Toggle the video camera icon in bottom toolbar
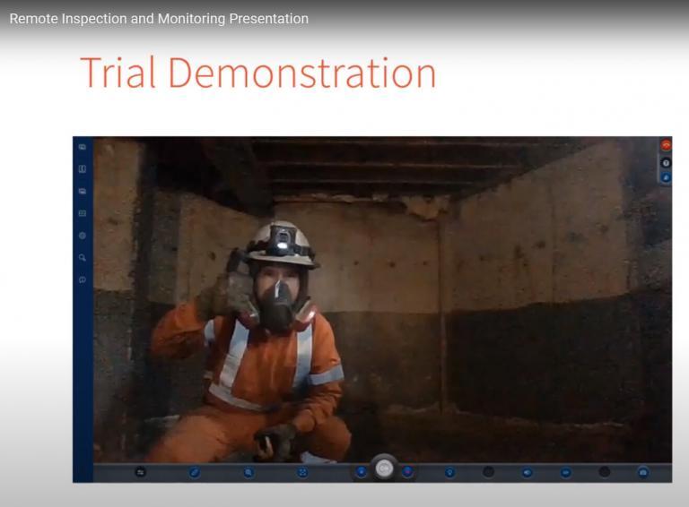This screenshot has width=689, height=507. point(566,472)
